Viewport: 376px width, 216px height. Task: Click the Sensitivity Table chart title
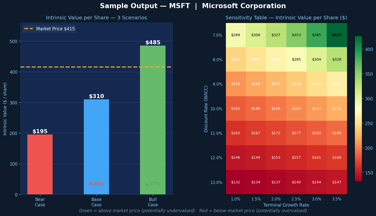pos(286,18)
